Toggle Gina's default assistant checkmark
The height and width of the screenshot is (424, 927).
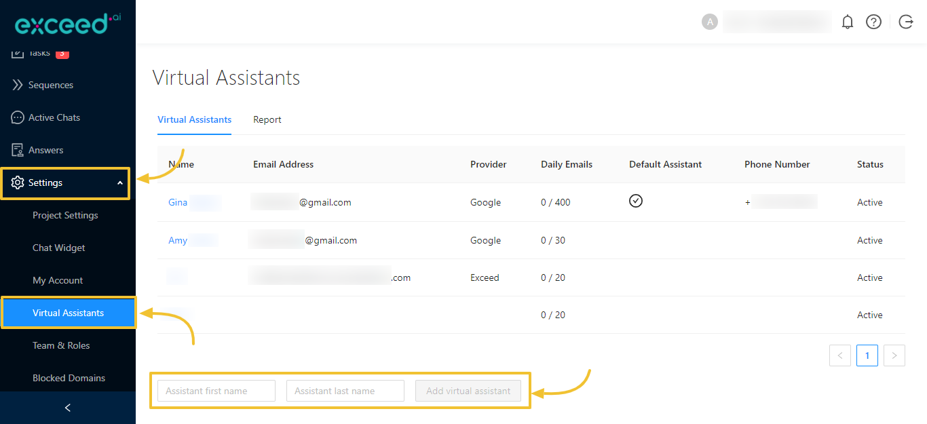pyautogui.click(x=635, y=201)
